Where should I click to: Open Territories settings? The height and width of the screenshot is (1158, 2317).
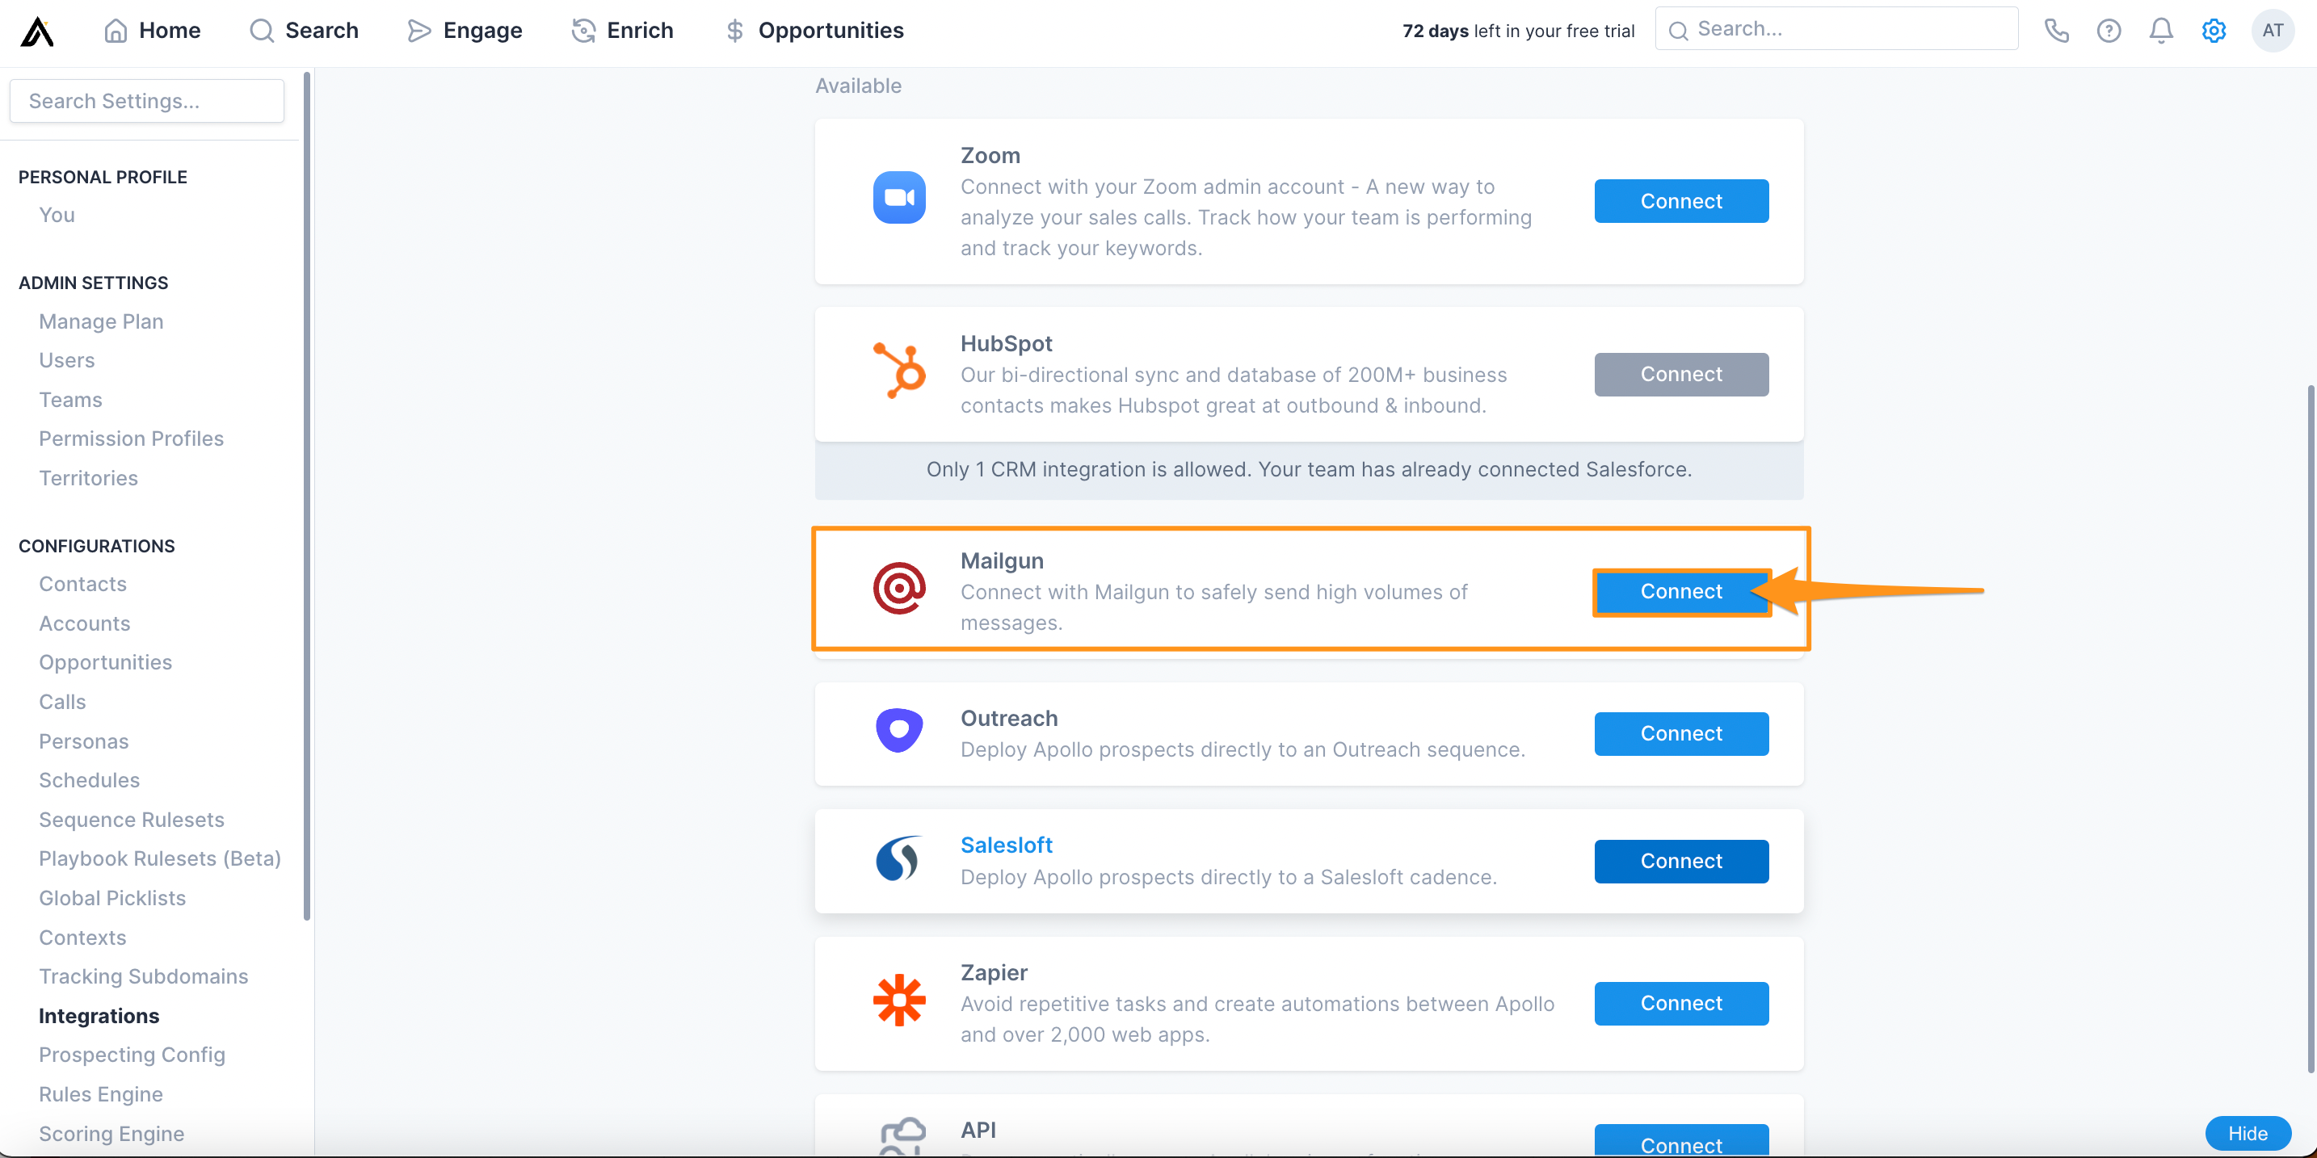(88, 478)
